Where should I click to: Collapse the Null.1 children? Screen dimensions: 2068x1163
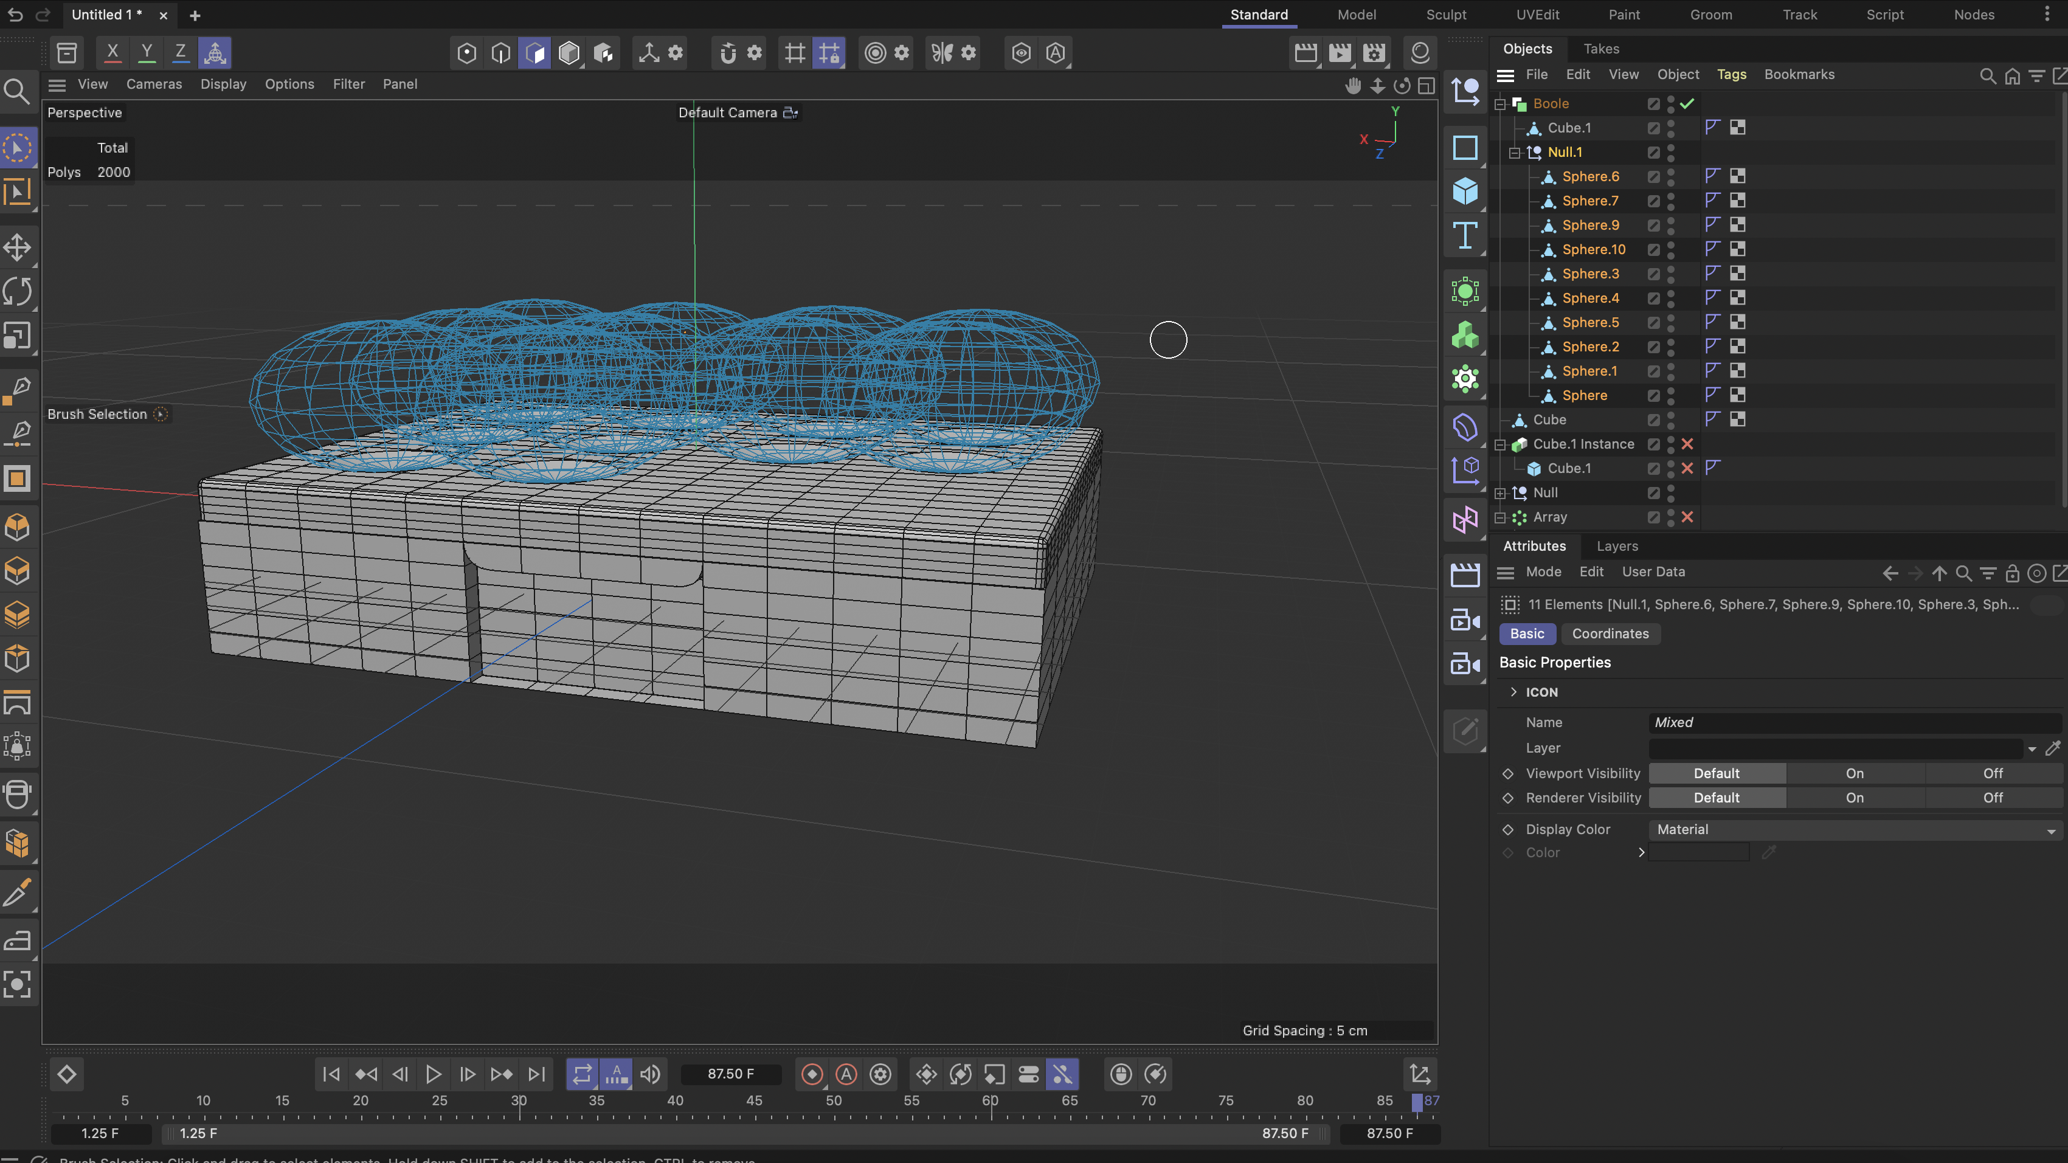(1514, 152)
